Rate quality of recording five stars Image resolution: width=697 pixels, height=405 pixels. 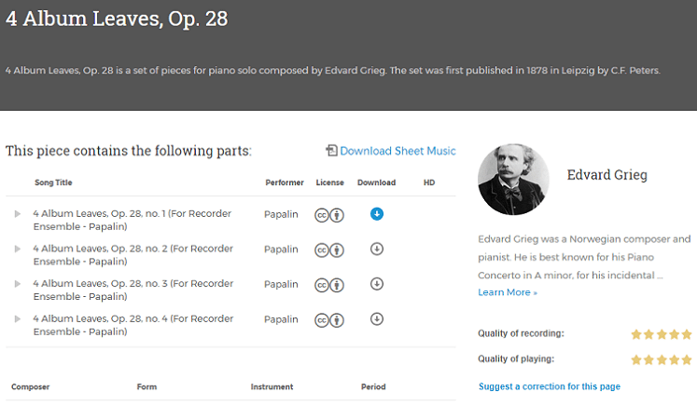click(687, 334)
